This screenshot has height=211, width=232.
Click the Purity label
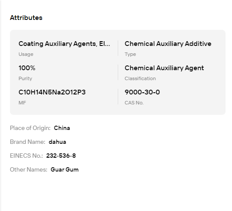click(25, 78)
